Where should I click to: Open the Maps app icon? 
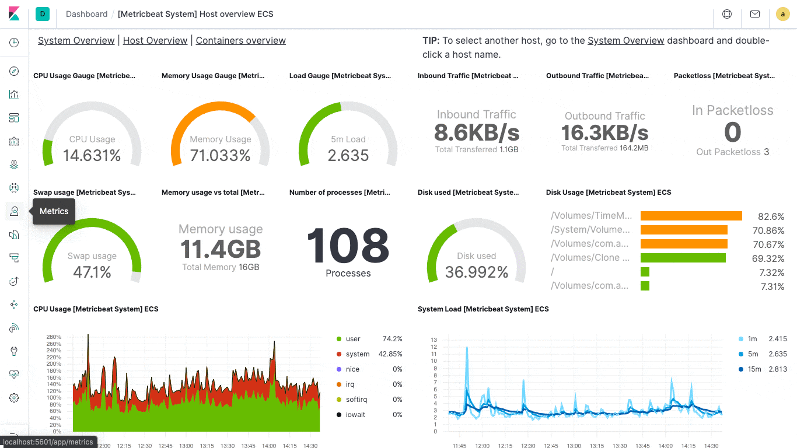click(14, 164)
